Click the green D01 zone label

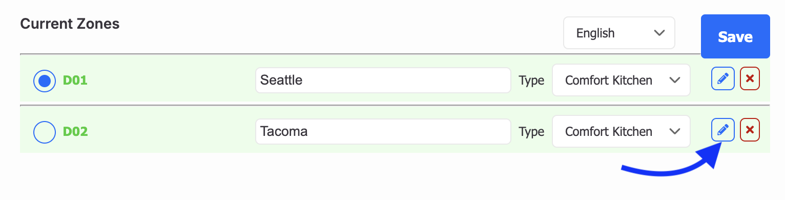[x=75, y=81]
